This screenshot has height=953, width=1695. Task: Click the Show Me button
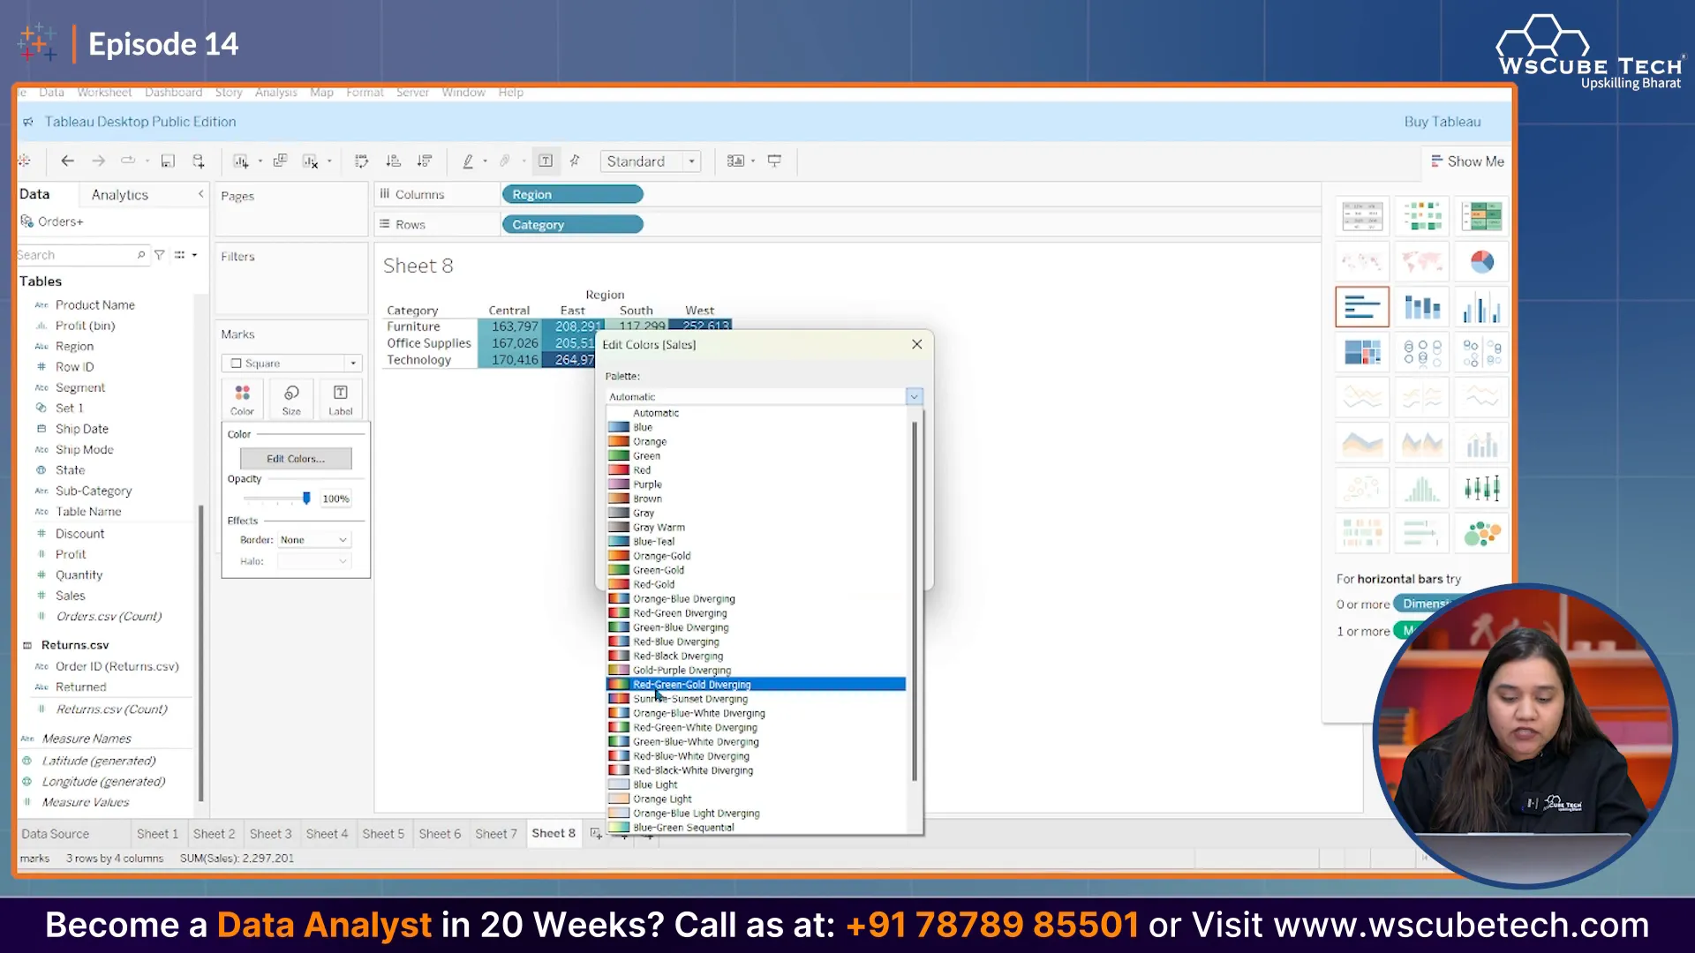(x=1467, y=161)
